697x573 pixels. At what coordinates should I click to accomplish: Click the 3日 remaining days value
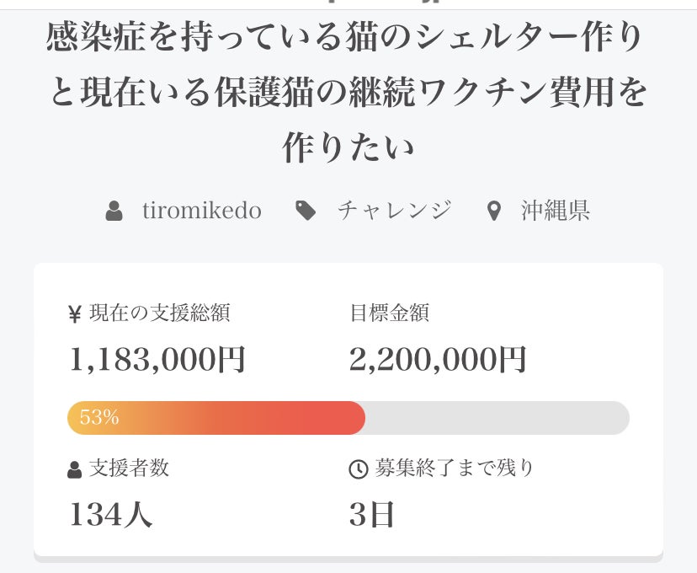coord(371,515)
